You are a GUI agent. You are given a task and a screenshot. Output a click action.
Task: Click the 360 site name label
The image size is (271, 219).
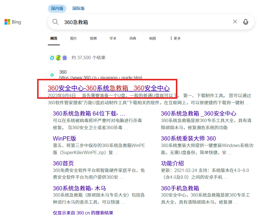coord(63,72)
